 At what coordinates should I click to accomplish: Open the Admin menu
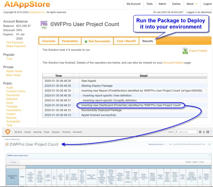point(162,4)
